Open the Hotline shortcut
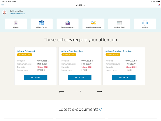 [x=145, y=24]
